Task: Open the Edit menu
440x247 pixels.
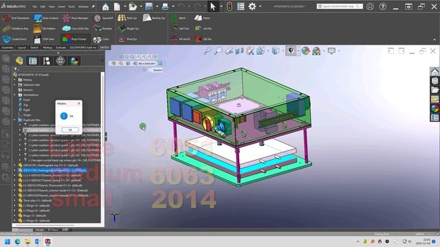Action: (x=43, y=6)
